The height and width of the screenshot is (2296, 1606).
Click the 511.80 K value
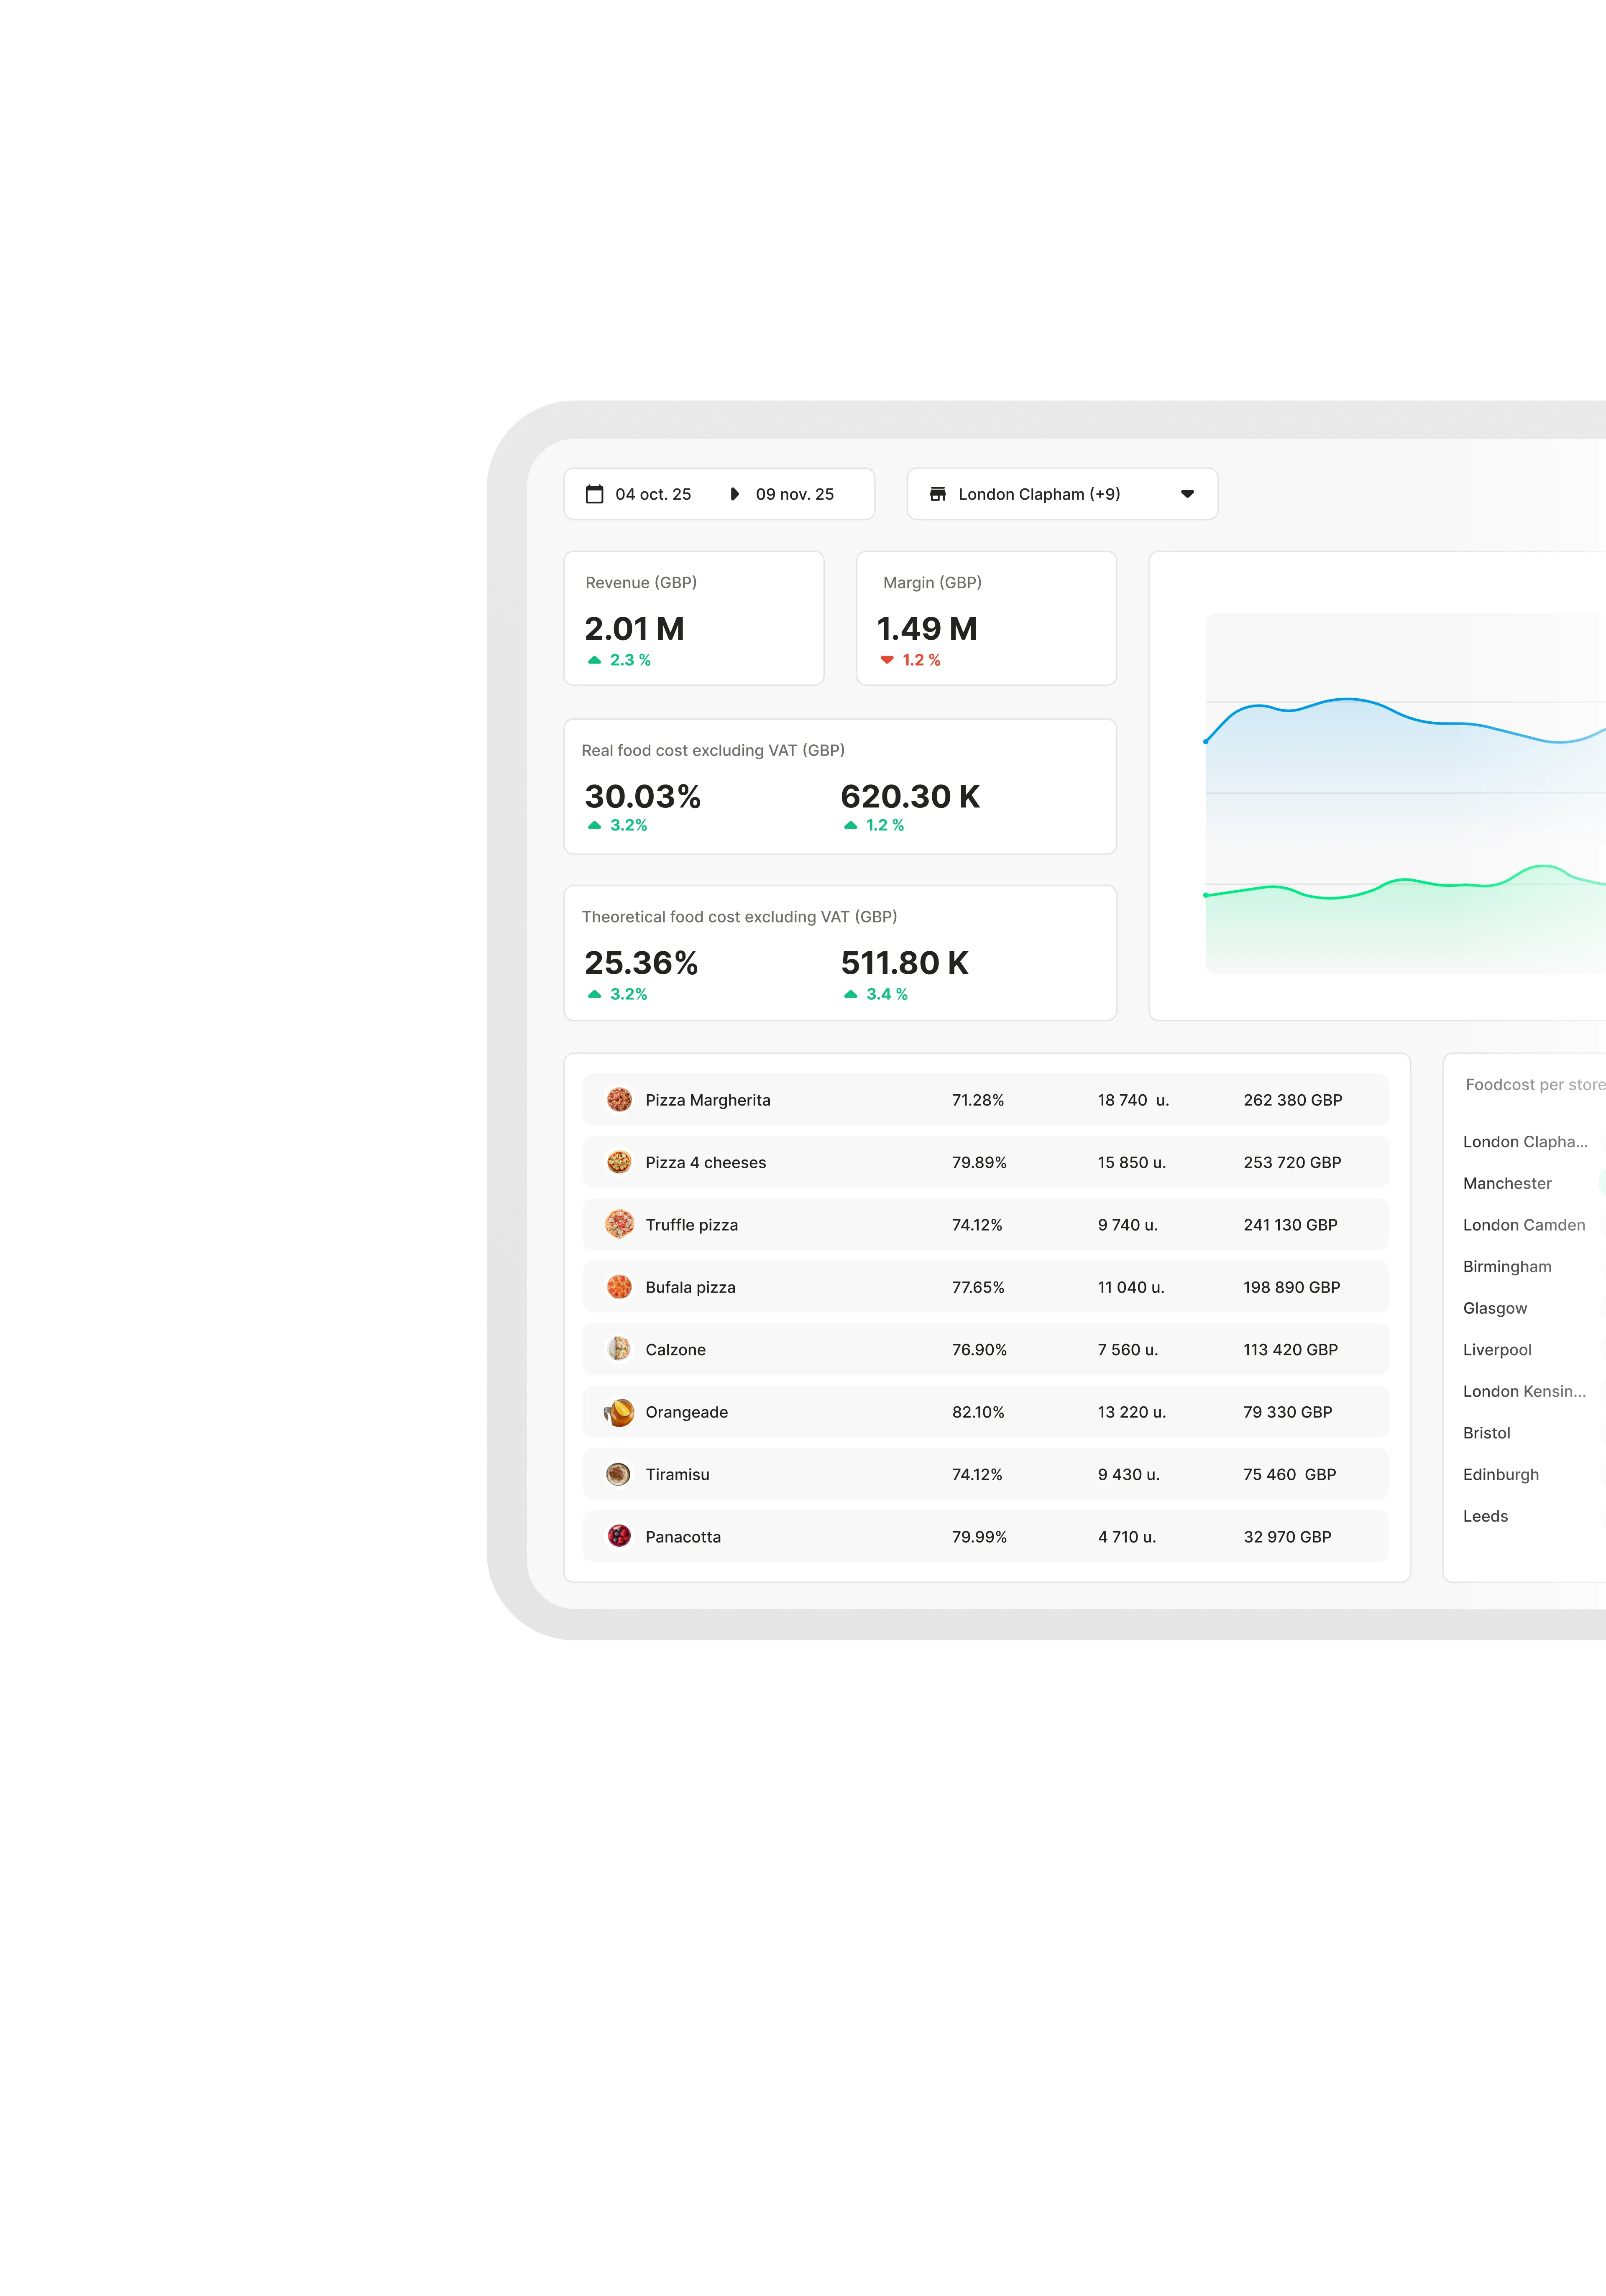tap(904, 963)
